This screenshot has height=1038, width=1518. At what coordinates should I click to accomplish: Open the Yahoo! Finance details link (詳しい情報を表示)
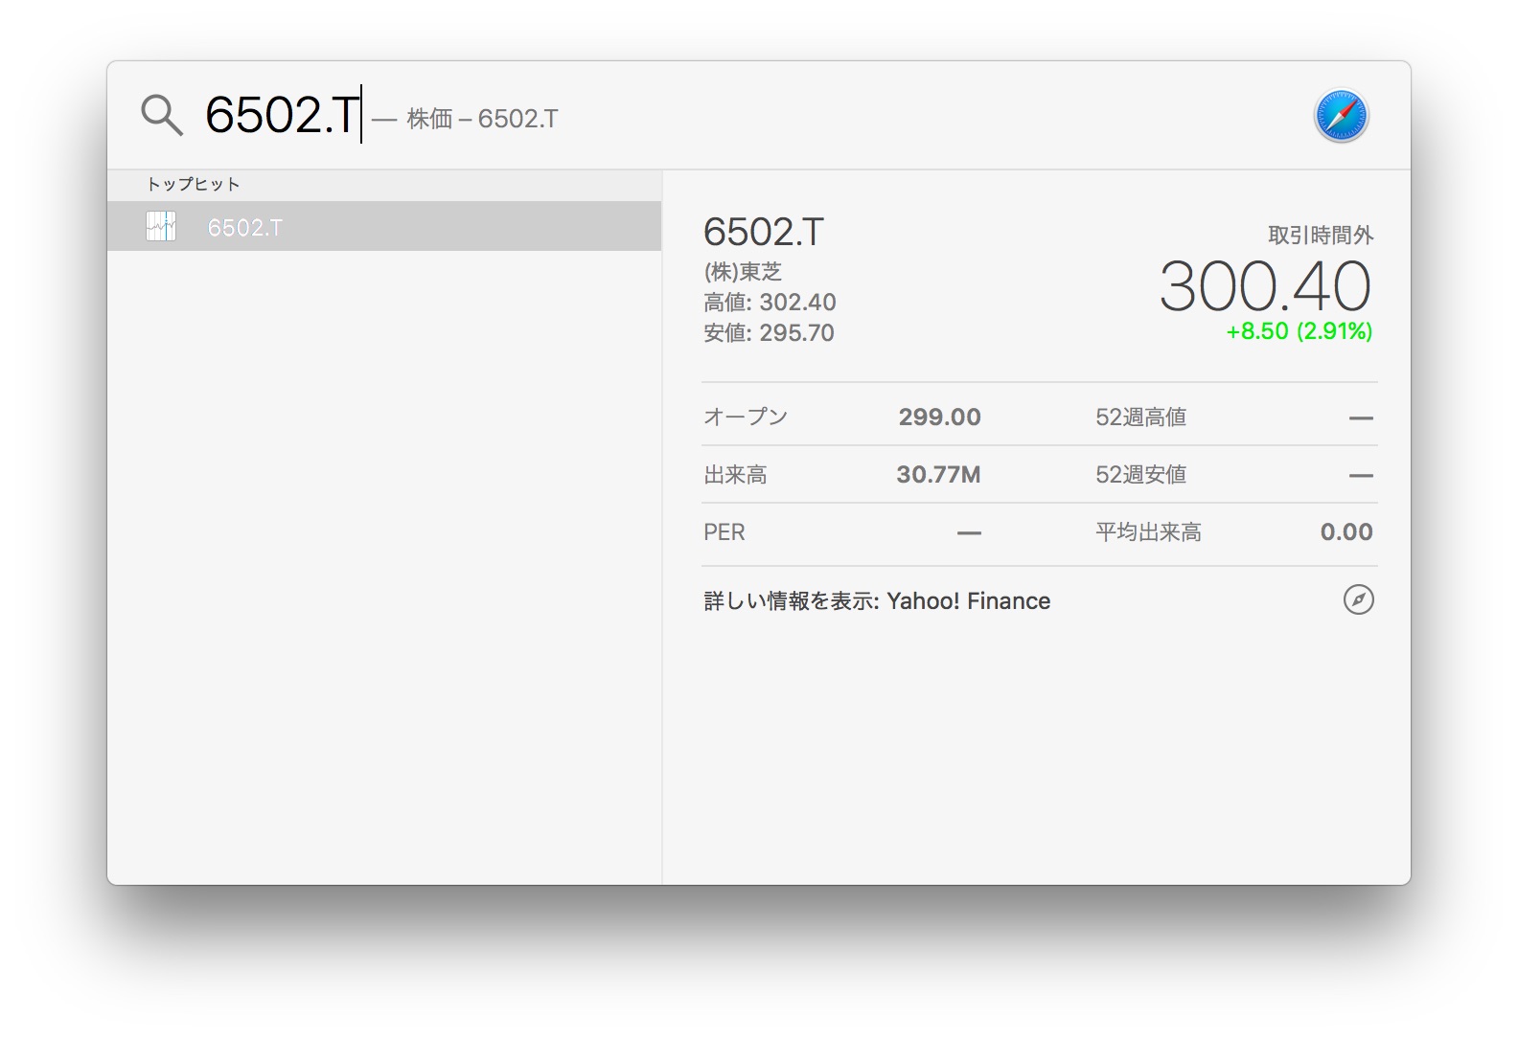(x=877, y=600)
